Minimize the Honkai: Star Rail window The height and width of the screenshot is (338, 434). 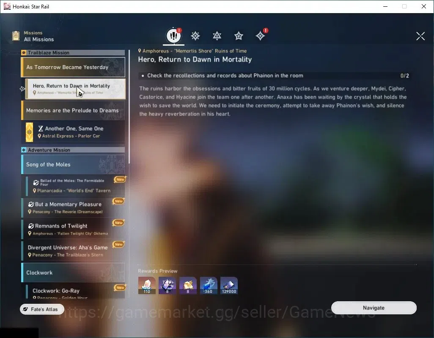point(385,6)
